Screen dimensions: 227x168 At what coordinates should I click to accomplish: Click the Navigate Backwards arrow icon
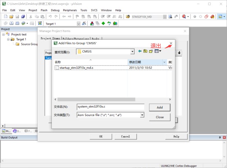click(x=64, y=17)
